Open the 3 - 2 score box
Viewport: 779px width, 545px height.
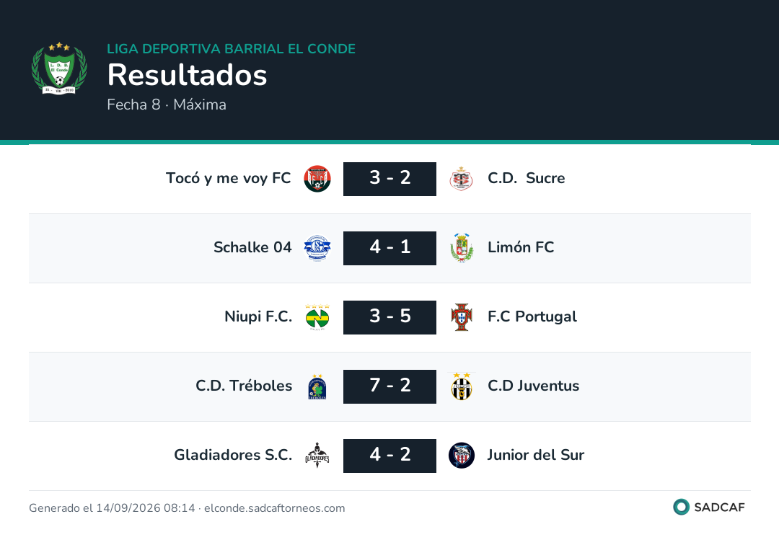tap(390, 179)
